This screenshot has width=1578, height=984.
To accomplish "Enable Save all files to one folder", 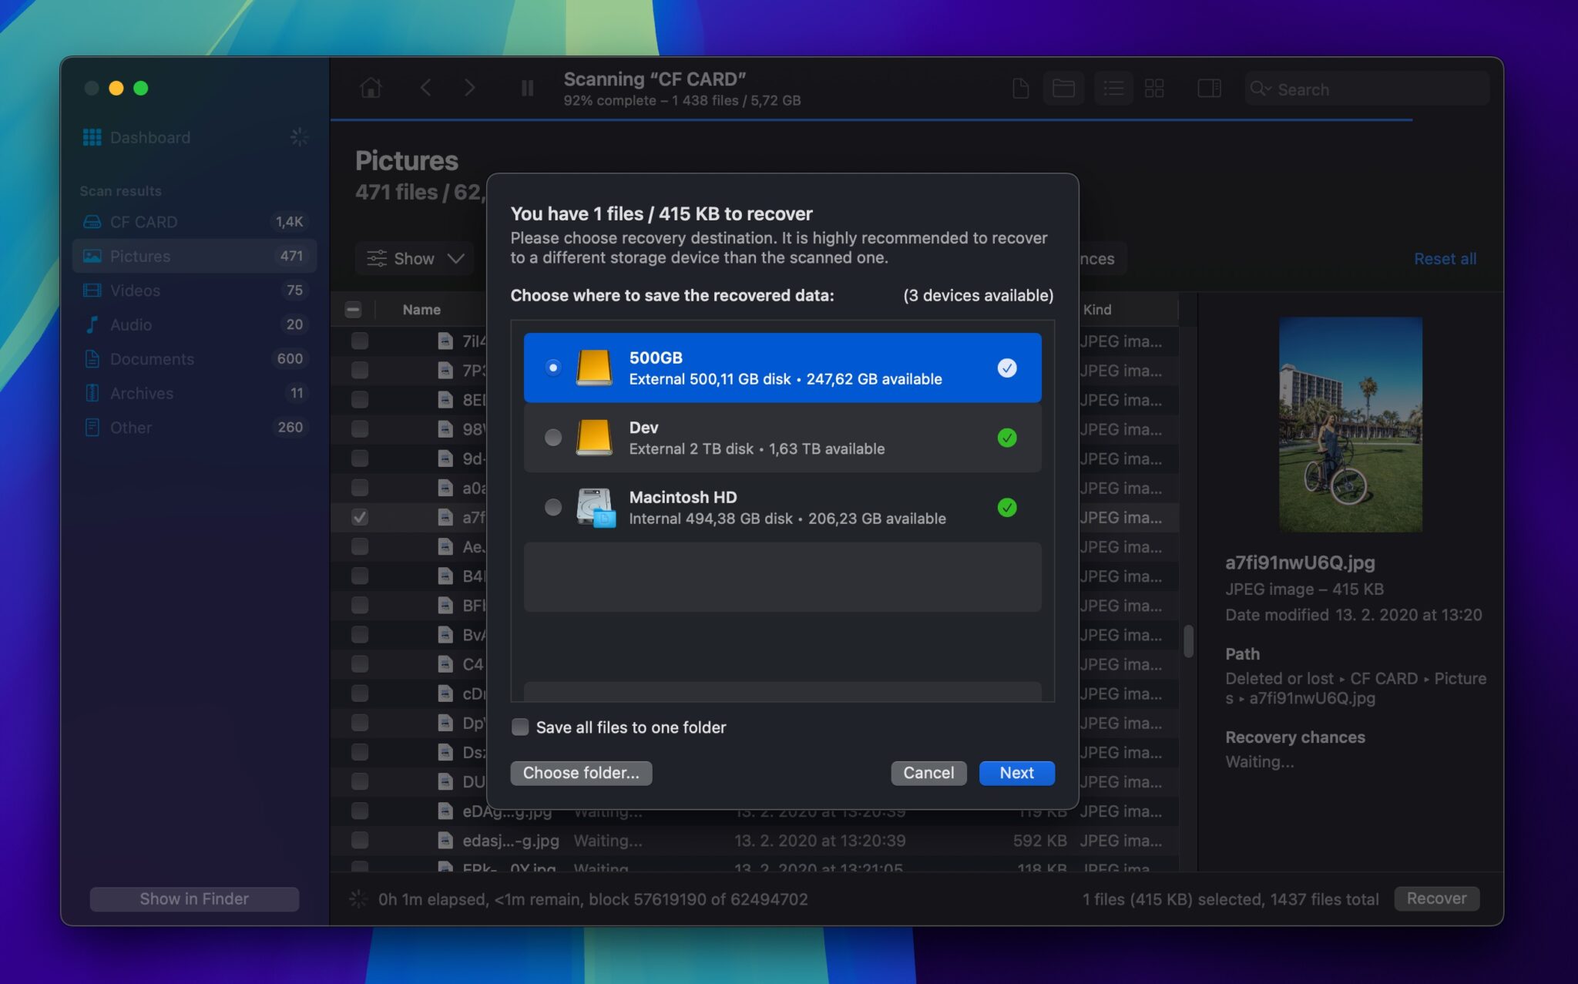I will click(x=520, y=727).
